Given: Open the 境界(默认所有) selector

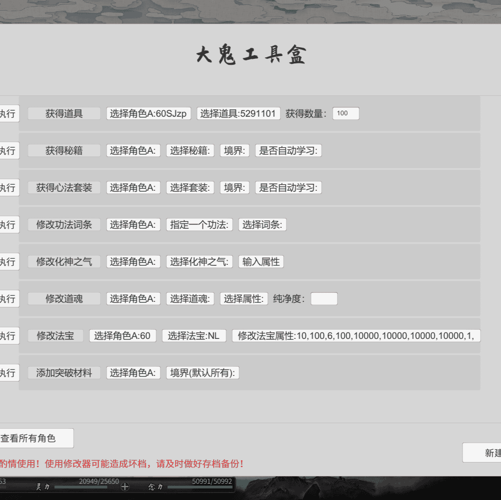Looking at the screenshot, I should (203, 372).
